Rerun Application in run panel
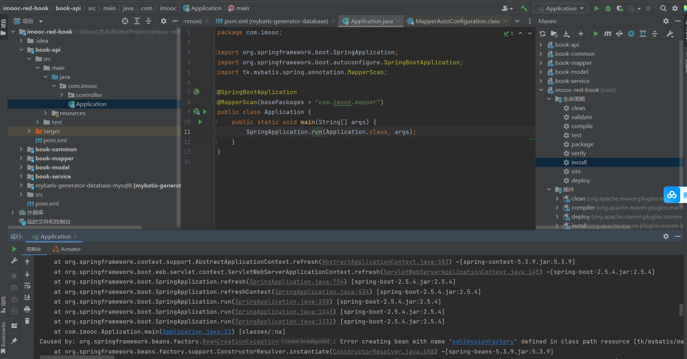The height and width of the screenshot is (359, 687). tap(14, 249)
